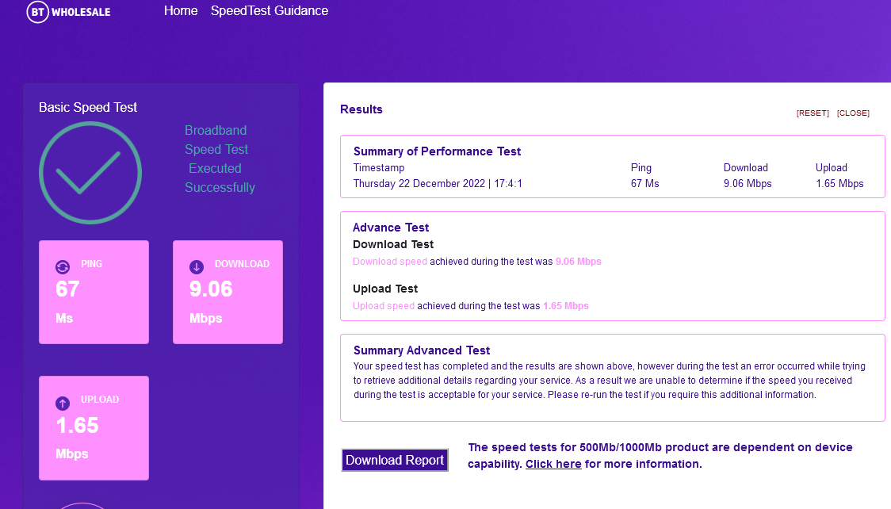This screenshot has width=891, height=509.
Task: Click the ping refresh icon
Action: [63, 267]
